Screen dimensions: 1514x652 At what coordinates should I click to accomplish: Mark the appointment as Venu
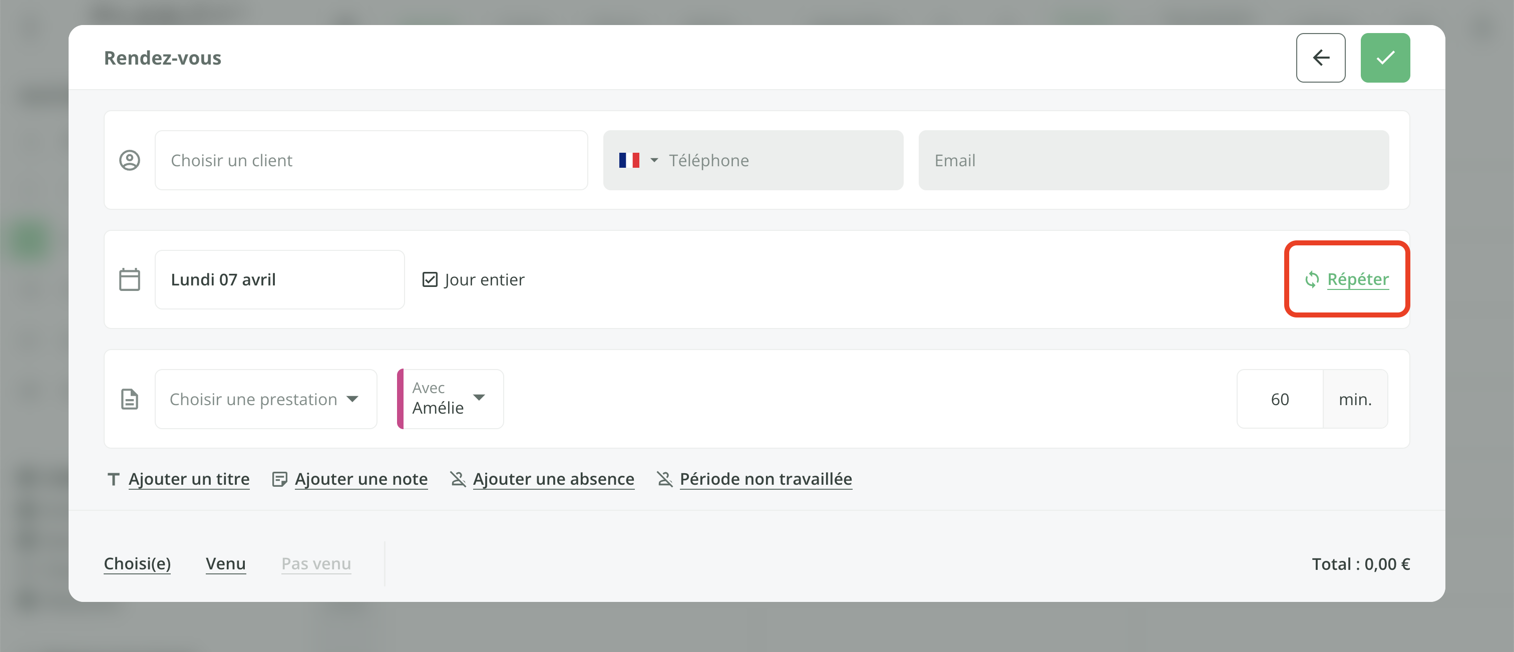226,563
